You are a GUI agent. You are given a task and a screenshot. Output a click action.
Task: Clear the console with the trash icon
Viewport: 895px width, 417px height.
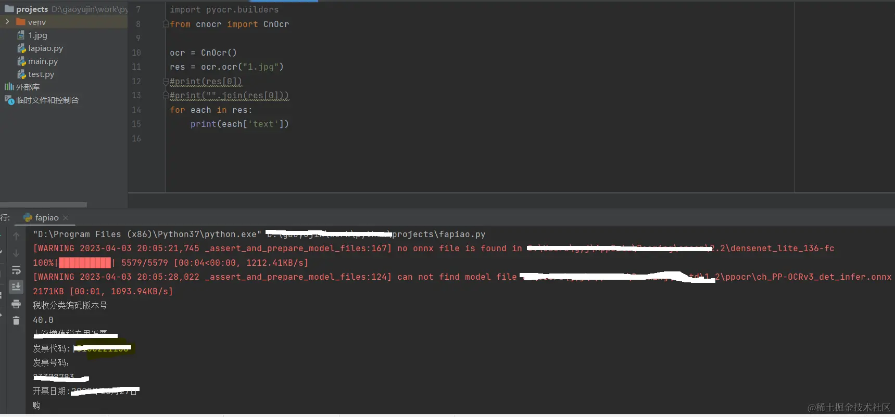pos(16,320)
